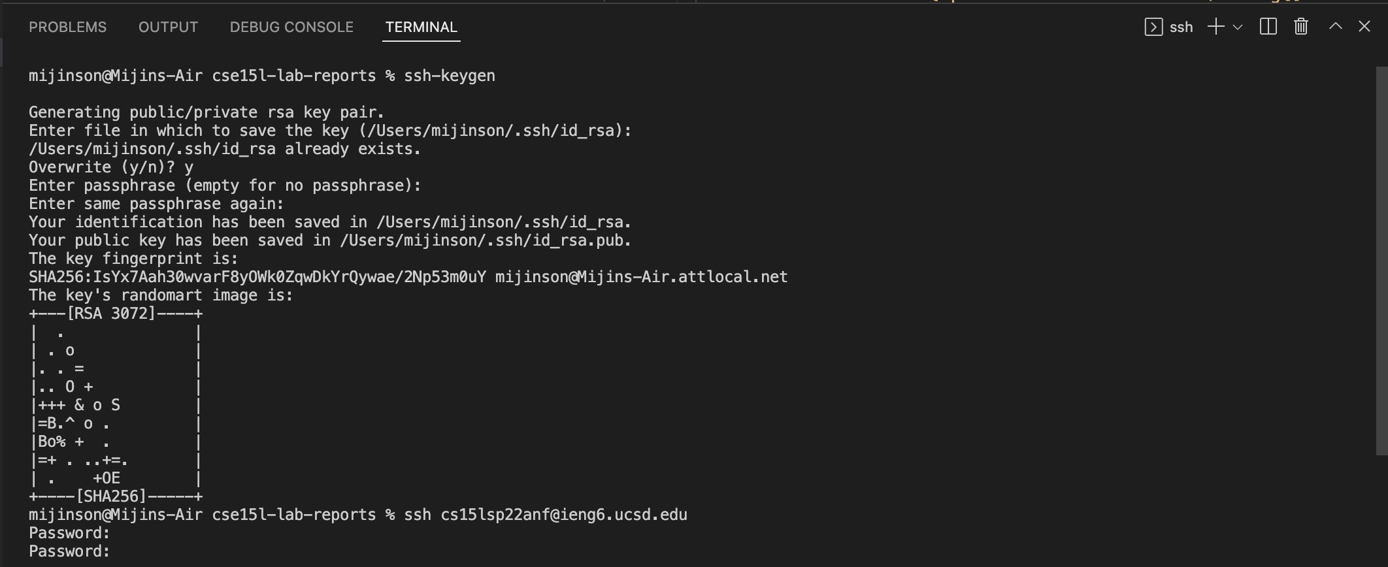Image resolution: width=1388 pixels, height=567 pixels.
Task: Split the terminal panel
Action: 1268,27
